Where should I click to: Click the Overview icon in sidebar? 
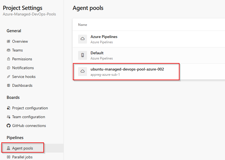click(9, 41)
